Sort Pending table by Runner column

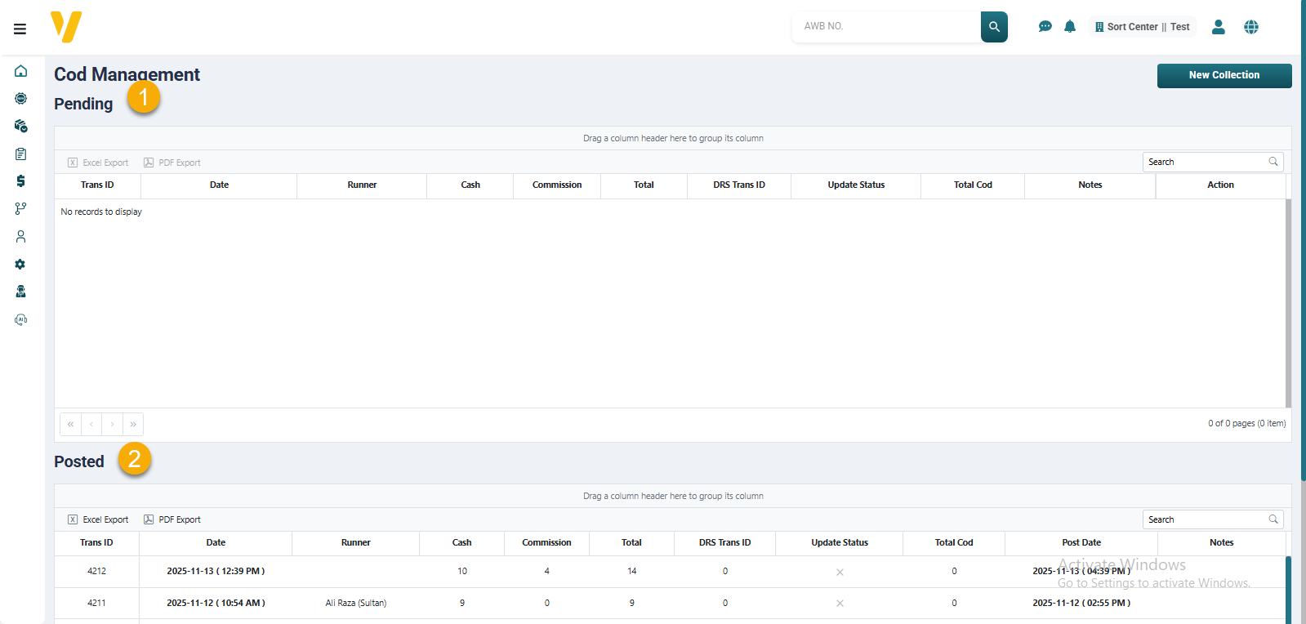362,185
